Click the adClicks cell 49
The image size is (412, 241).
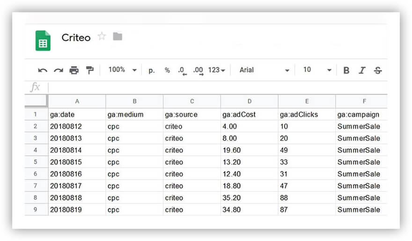307,150
